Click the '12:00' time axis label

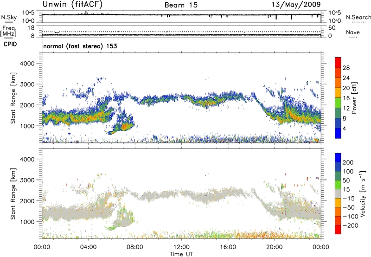(181, 247)
